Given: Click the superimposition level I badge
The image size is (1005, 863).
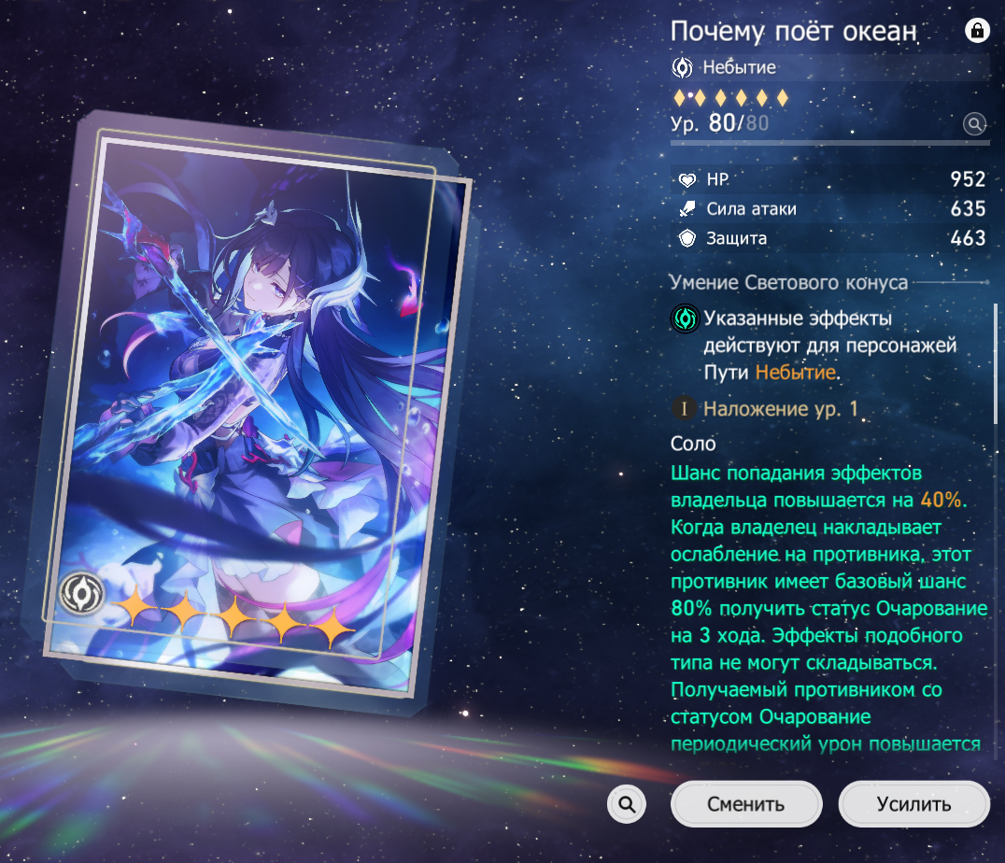Looking at the screenshot, I should coord(684,408).
